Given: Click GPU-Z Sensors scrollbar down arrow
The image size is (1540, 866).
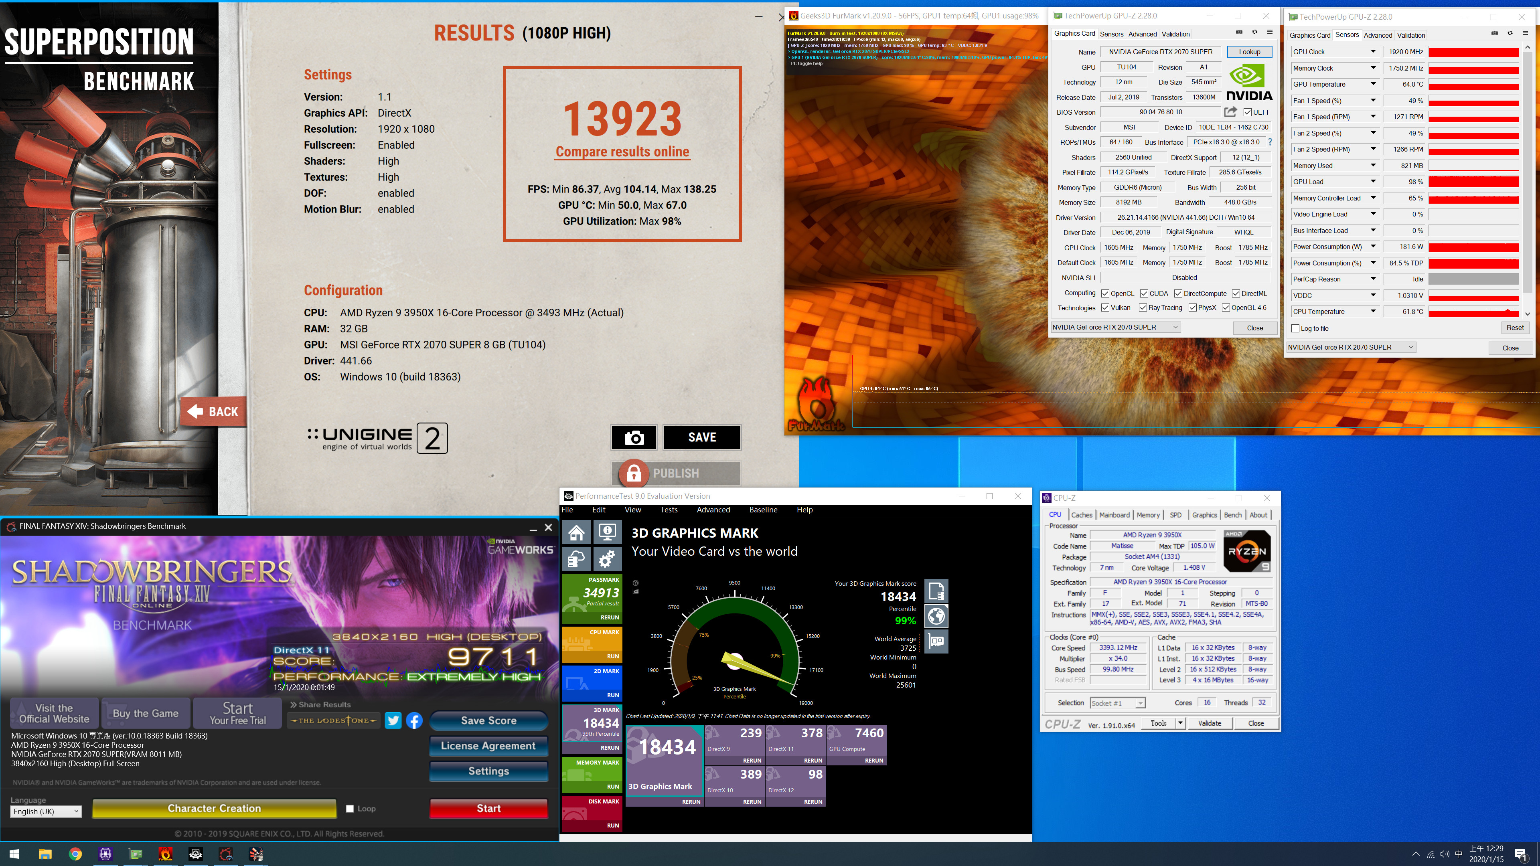Looking at the screenshot, I should click(x=1528, y=314).
